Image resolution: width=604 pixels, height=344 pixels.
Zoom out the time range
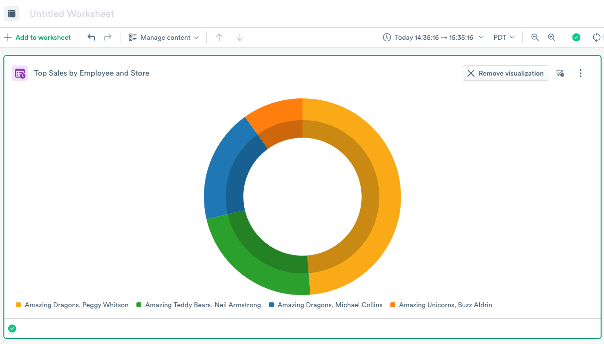click(x=535, y=37)
